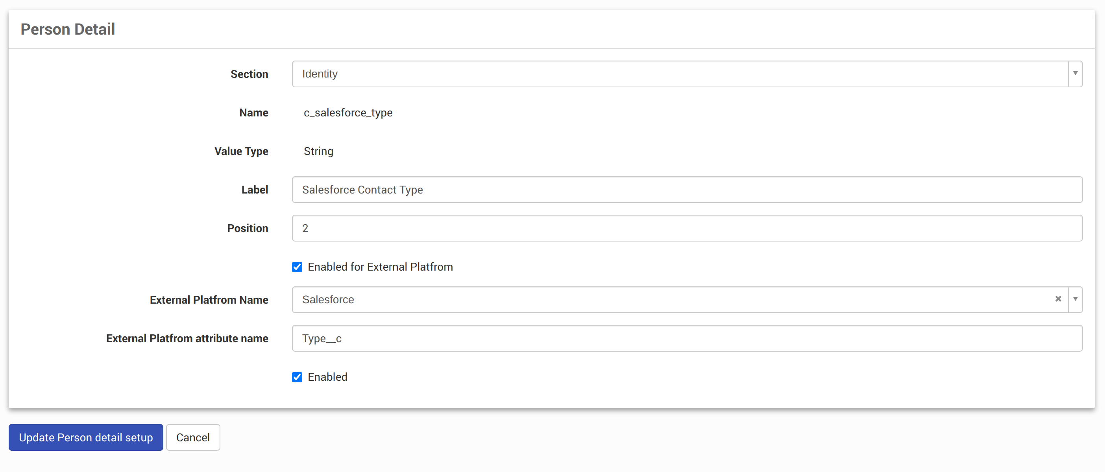This screenshot has width=1105, height=472.
Task: Click the 'Enabled for External Platfrom' label text
Action: coord(380,267)
